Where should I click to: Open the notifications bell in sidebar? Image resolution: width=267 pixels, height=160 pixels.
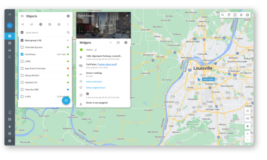(10, 127)
